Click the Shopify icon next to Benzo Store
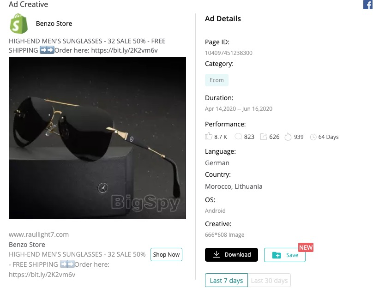The image size is (373, 288). 19,24
